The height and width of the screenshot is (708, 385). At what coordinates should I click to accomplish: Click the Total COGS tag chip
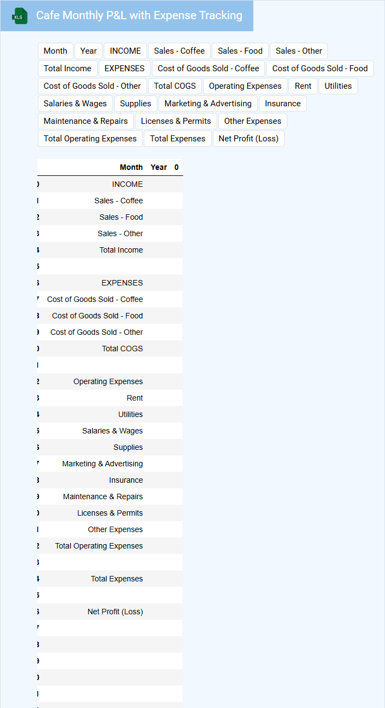coord(175,86)
